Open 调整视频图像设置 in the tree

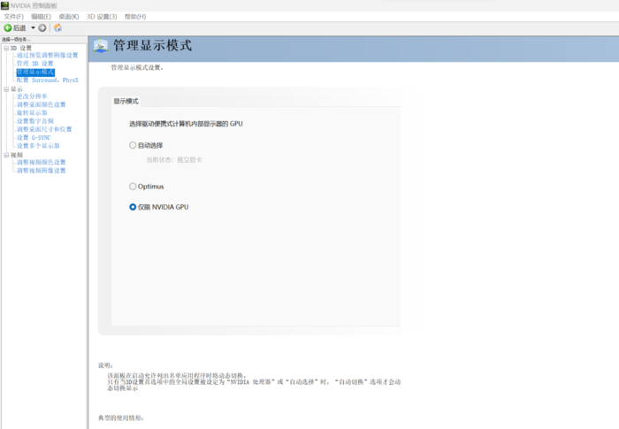pyautogui.click(x=41, y=171)
